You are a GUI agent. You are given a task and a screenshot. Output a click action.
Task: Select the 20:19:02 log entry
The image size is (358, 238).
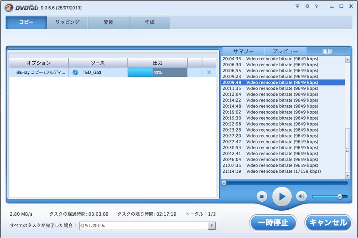coord(283,112)
